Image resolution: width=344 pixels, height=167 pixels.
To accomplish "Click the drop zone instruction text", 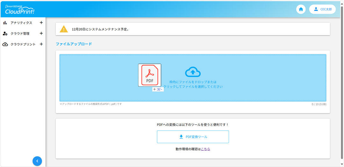I will (x=193, y=84).
